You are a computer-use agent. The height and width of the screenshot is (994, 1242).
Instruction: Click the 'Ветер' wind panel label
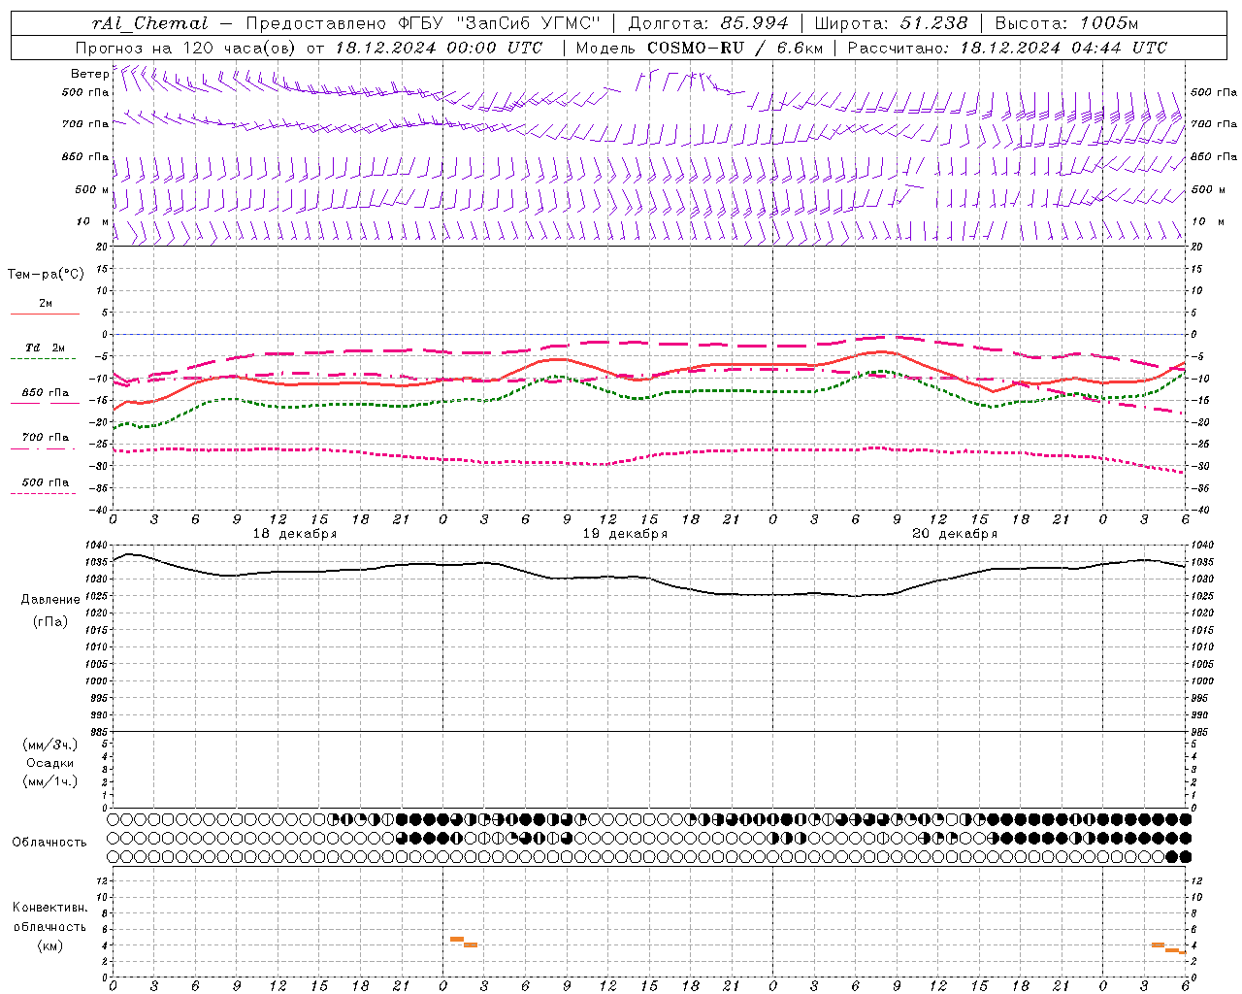point(89,74)
